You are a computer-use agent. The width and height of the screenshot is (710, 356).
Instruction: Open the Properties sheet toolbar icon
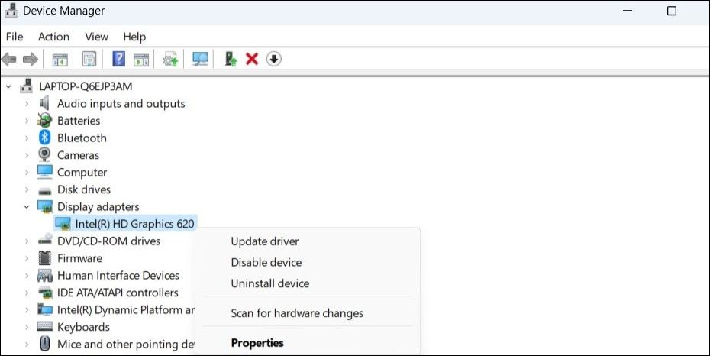pyautogui.click(x=89, y=59)
